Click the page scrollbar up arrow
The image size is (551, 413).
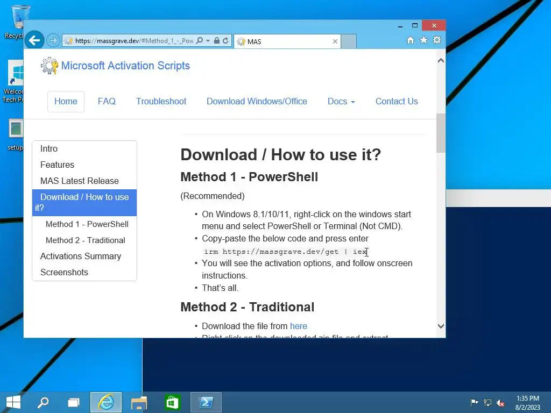pyautogui.click(x=441, y=60)
